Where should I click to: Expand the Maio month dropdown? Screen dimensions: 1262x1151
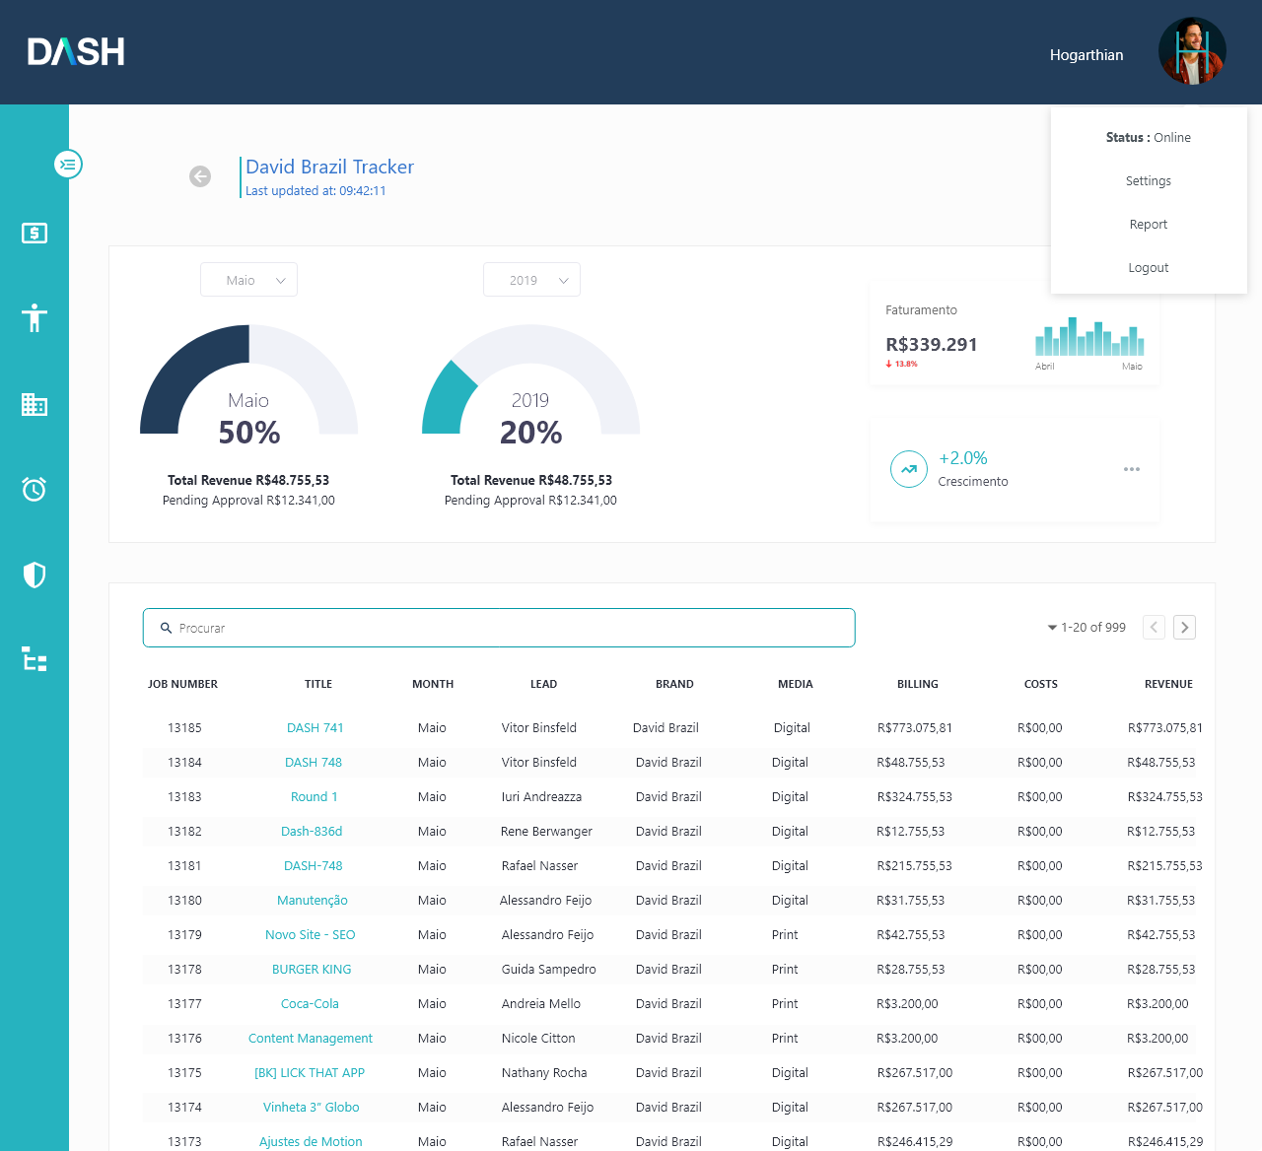tap(248, 280)
